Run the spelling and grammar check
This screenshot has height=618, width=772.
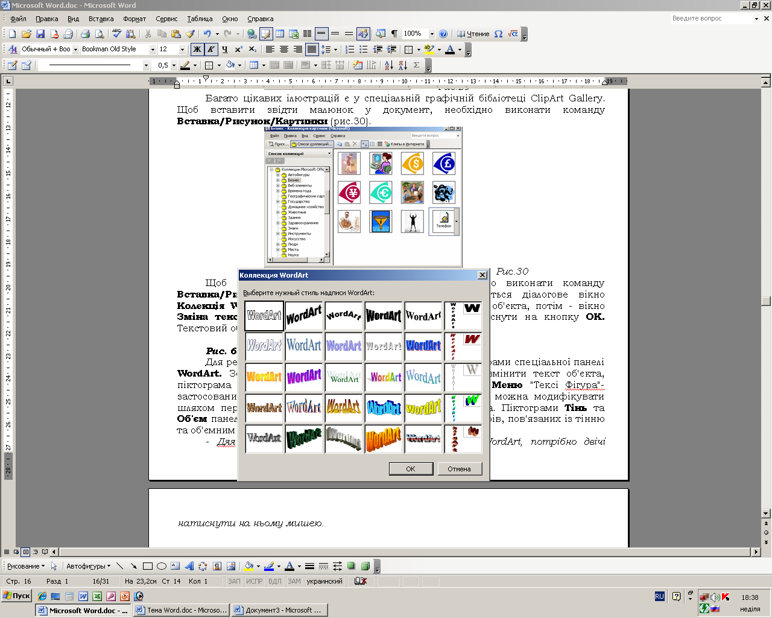(x=117, y=34)
